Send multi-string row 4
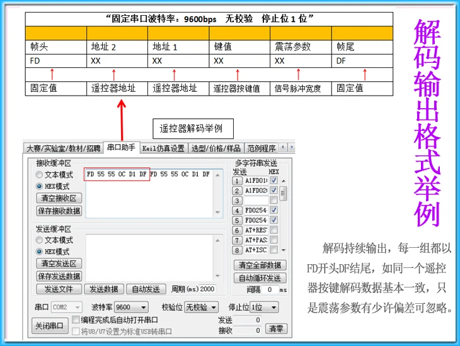Image resolution: width=460 pixels, height=346 pixels. tap(237, 210)
